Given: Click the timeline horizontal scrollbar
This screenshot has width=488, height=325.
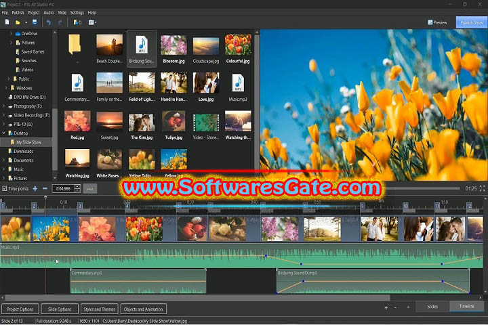Looking at the screenshot, I should tap(198, 298).
